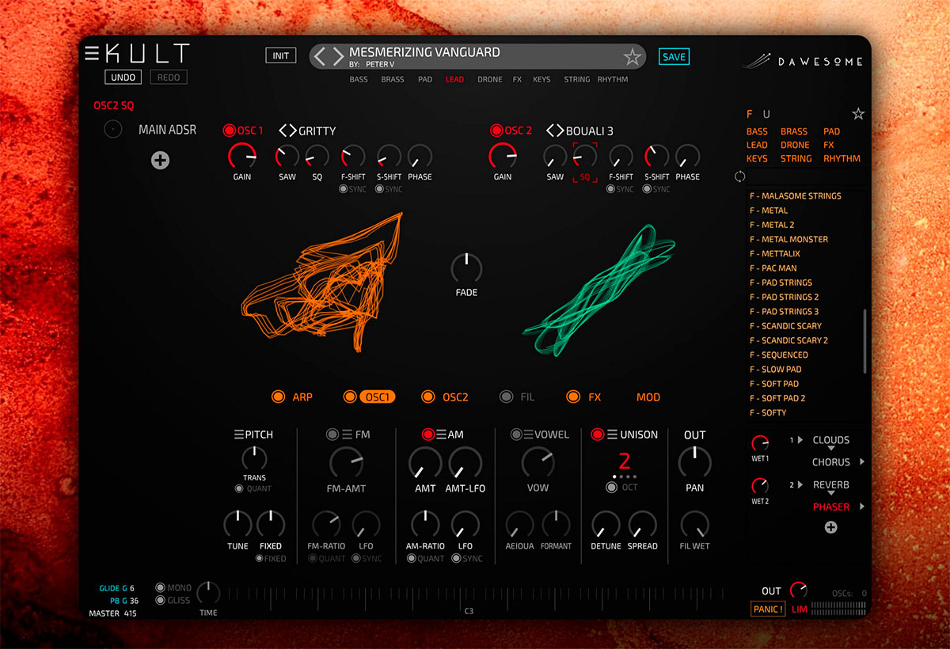Disable the AM section power toggle

428,435
